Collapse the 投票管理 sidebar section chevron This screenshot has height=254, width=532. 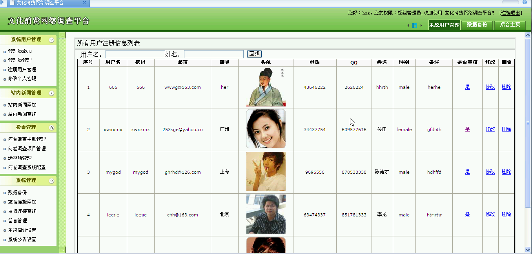[x=51, y=128]
